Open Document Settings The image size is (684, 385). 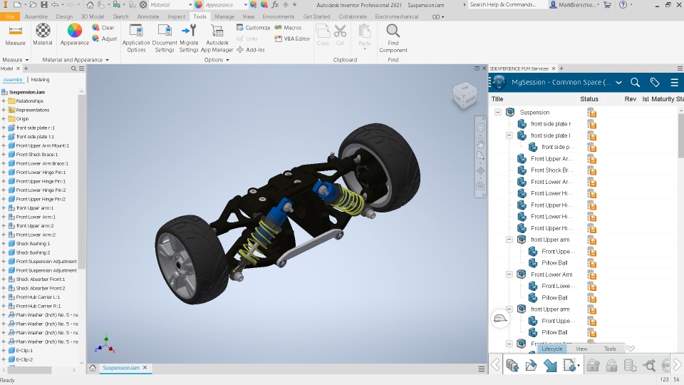coord(165,38)
